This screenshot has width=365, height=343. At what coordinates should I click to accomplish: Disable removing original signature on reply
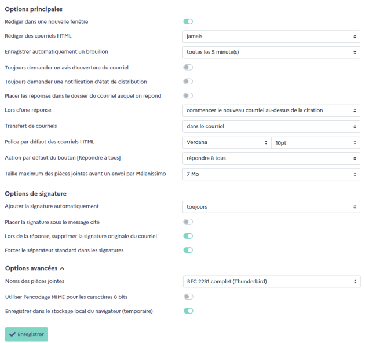point(188,236)
